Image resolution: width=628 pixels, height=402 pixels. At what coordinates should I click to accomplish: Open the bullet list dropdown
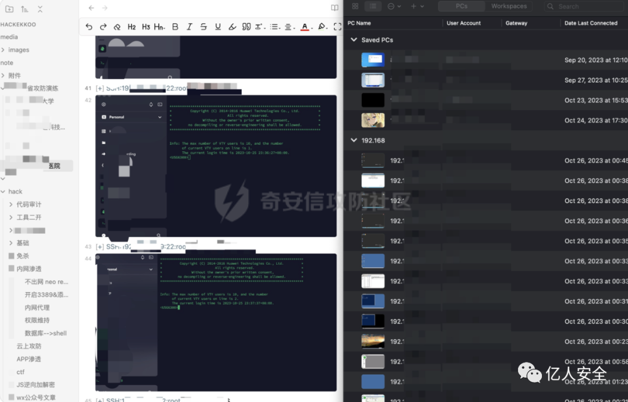coord(274,27)
